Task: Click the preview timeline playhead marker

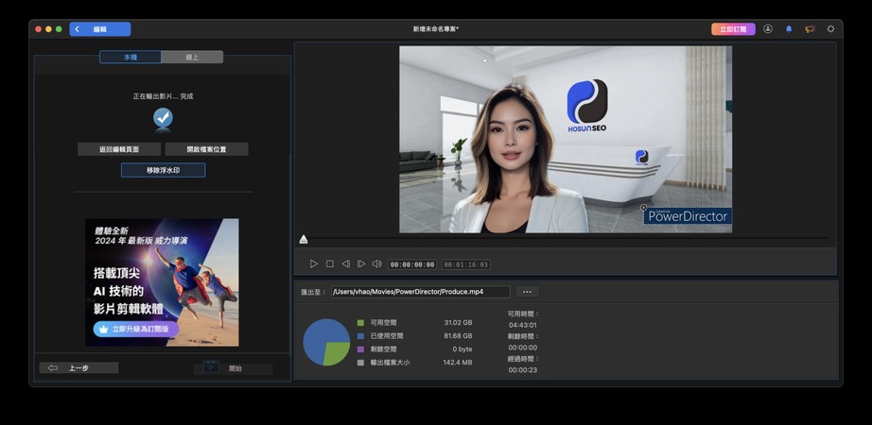Action: (304, 240)
